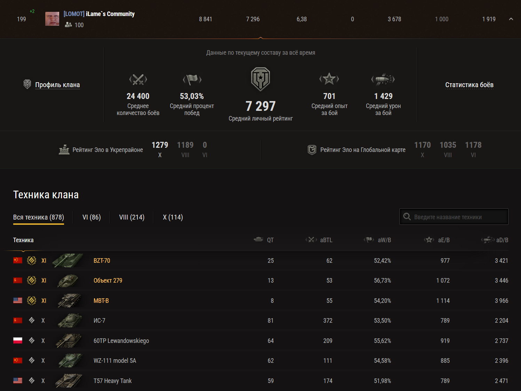Select the Вся техника (878) tab

click(x=39, y=217)
